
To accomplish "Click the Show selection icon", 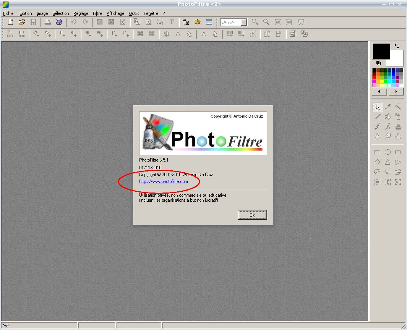I will [x=160, y=22].
